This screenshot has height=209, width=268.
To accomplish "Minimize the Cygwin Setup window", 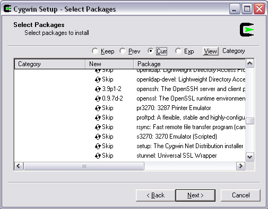I will [235, 9].
